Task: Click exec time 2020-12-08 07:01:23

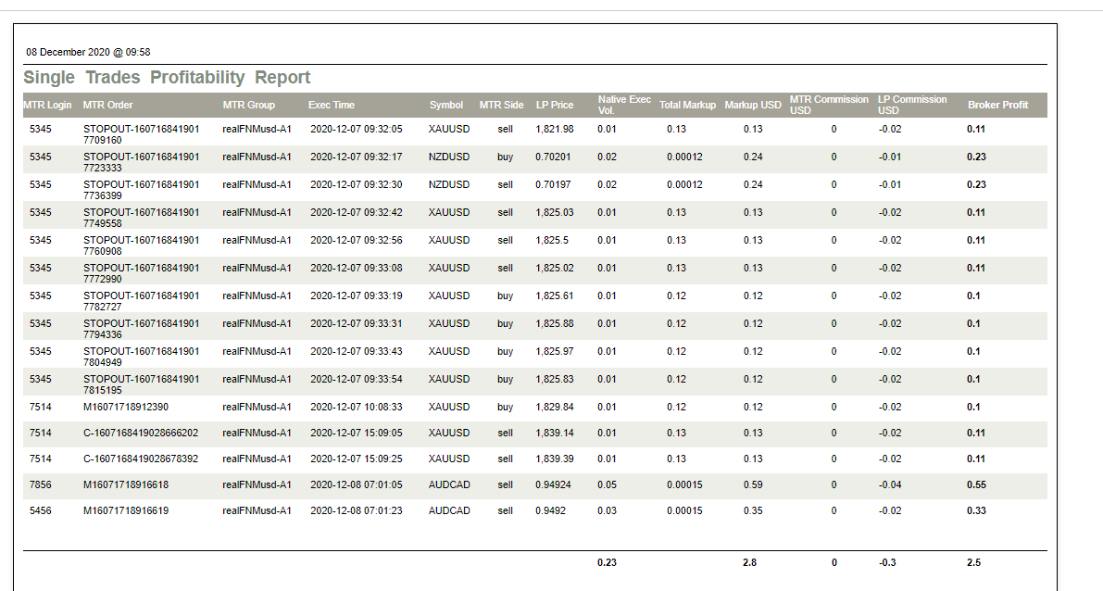Action: tap(356, 510)
